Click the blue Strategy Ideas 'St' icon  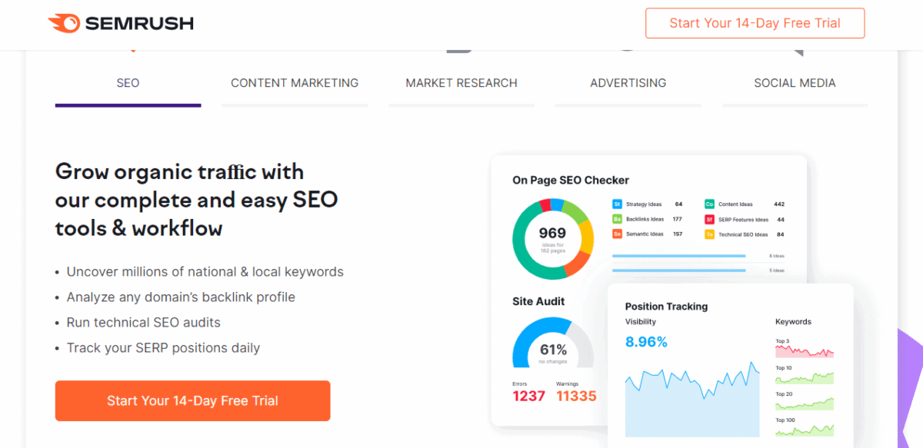pyautogui.click(x=617, y=204)
